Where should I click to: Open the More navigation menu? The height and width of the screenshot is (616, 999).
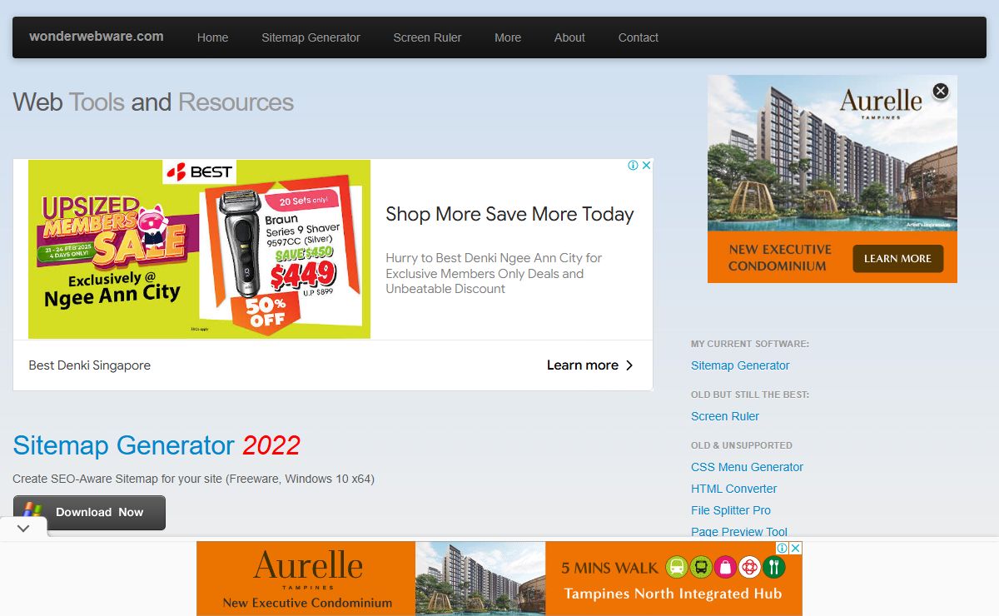507,37
